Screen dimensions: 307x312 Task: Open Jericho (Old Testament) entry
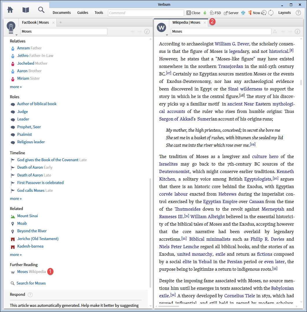click(x=38, y=239)
